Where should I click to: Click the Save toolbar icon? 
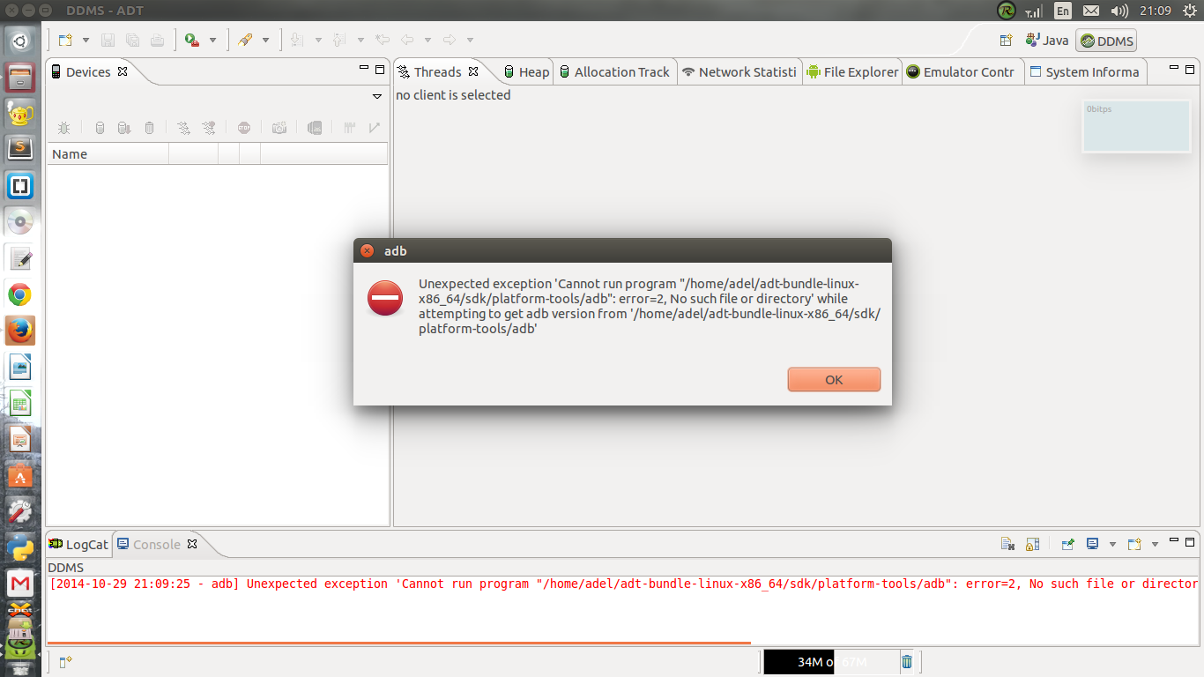(x=108, y=40)
